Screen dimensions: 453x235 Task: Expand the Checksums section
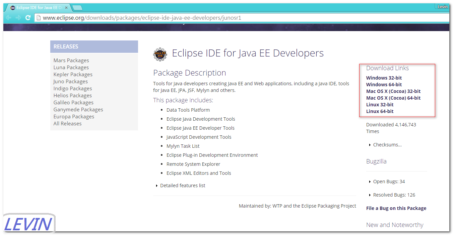click(x=385, y=145)
